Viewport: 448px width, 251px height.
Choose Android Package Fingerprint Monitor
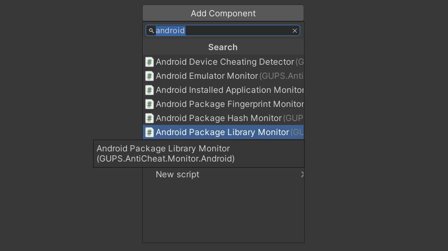223,104
